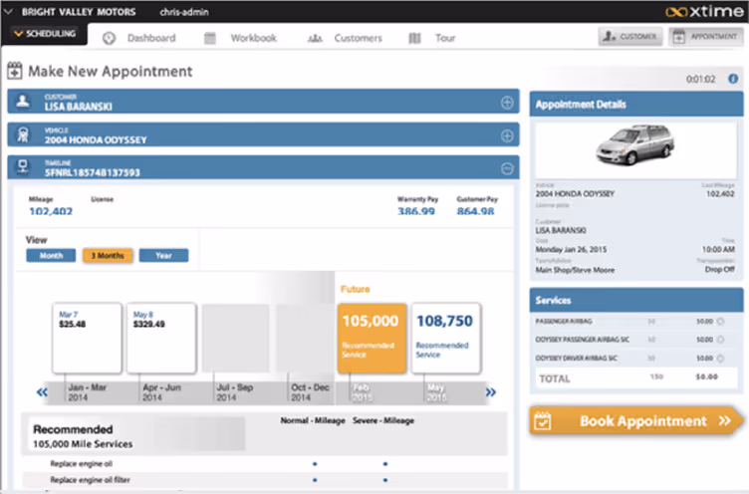Open the Workbook tab
The height and width of the screenshot is (494, 749).
[253, 38]
